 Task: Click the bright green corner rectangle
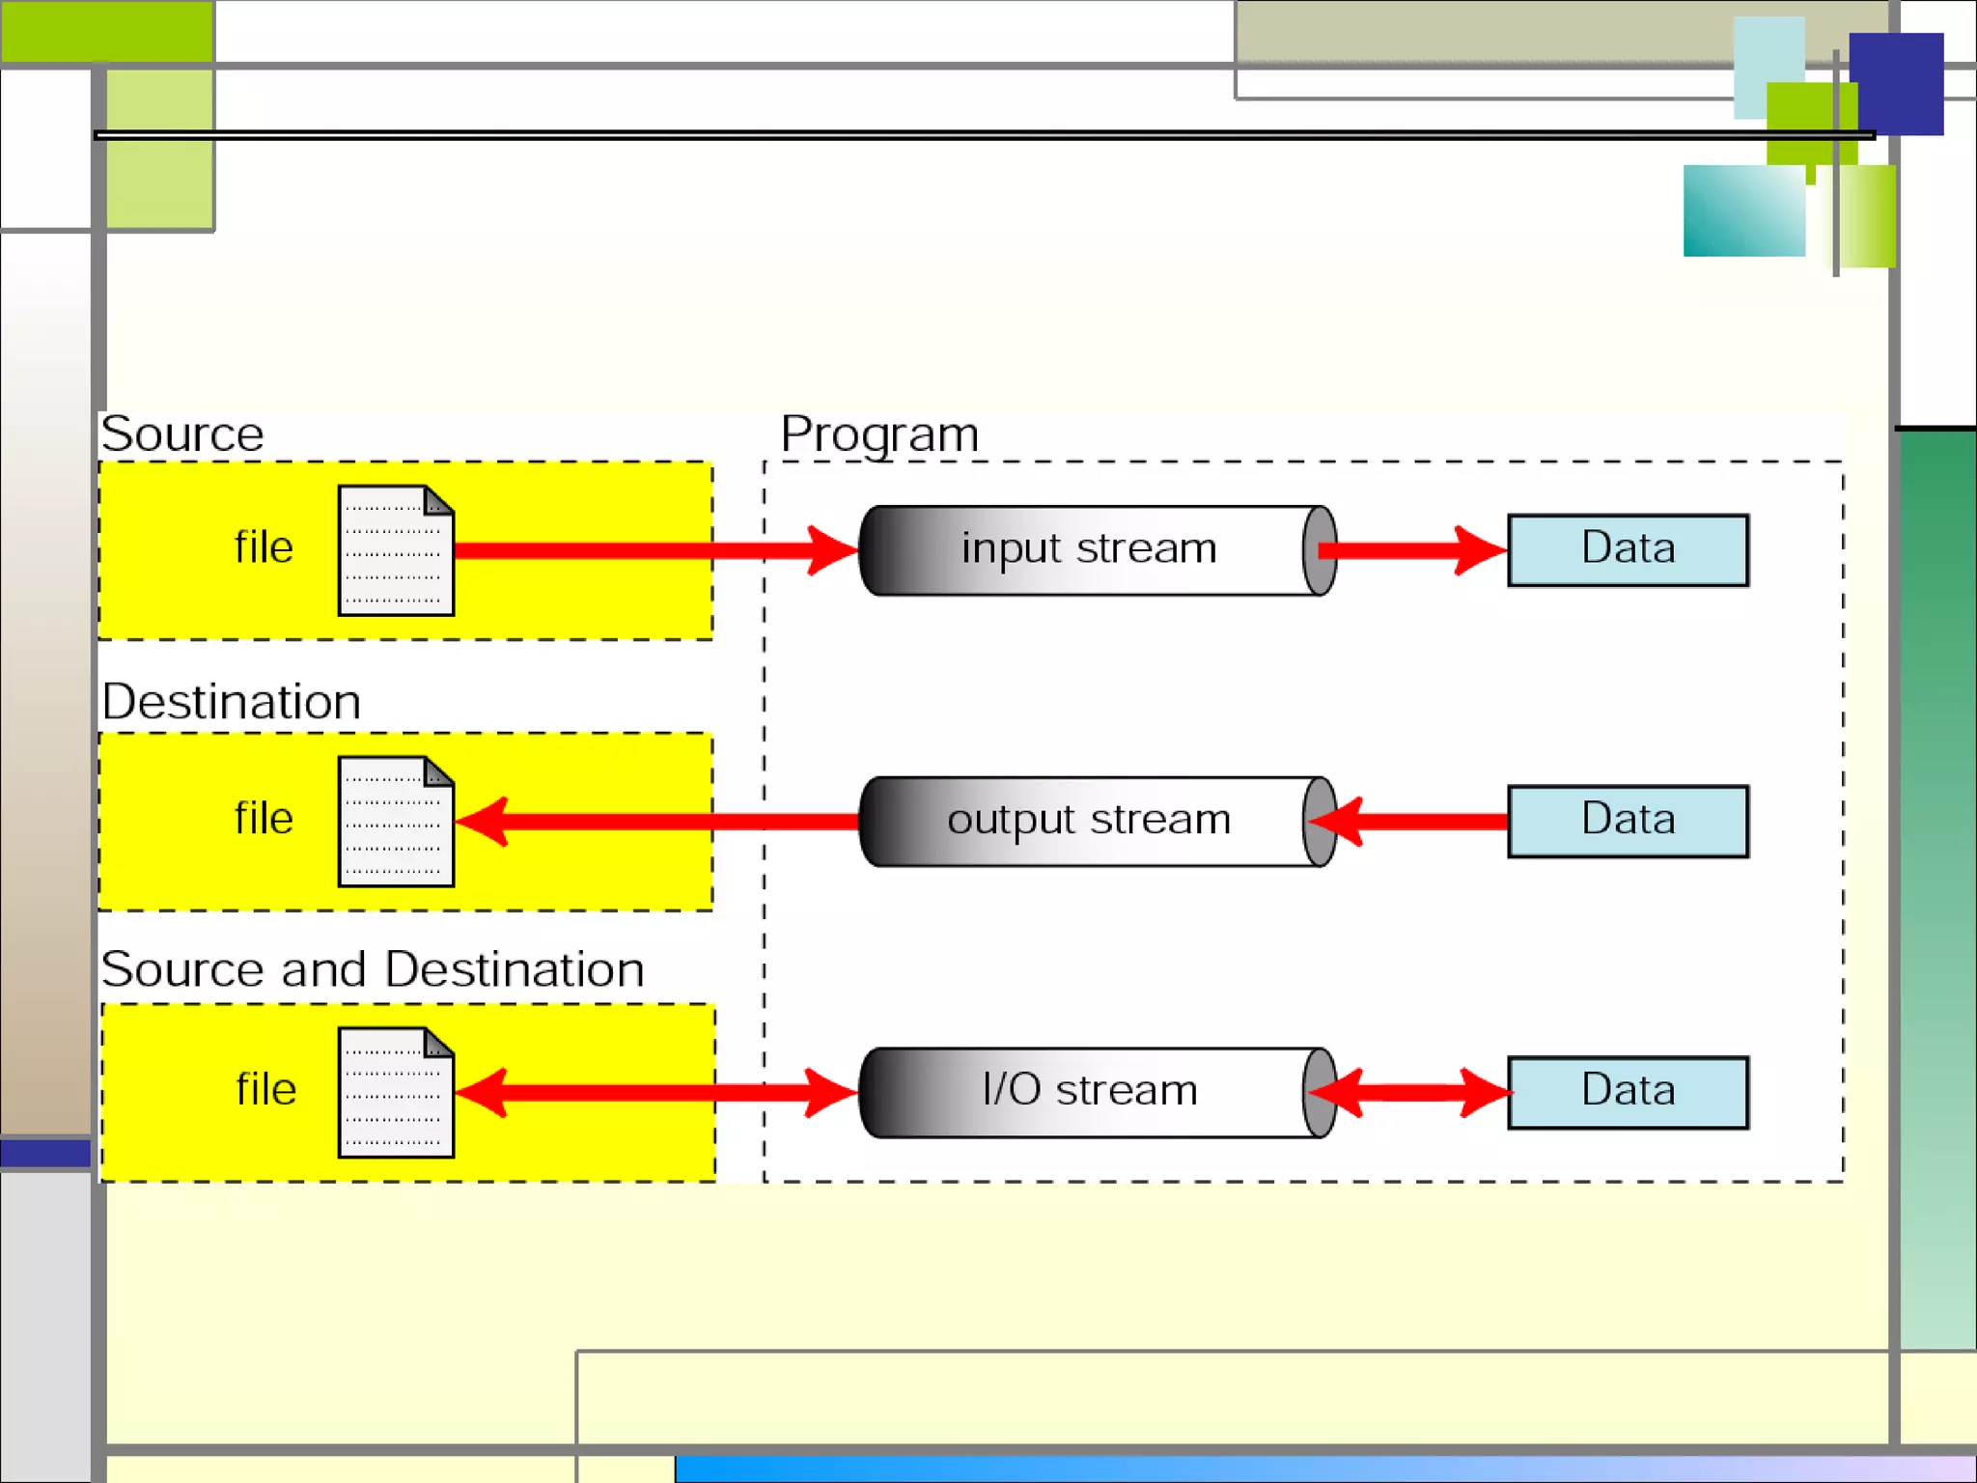click(106, 31)
